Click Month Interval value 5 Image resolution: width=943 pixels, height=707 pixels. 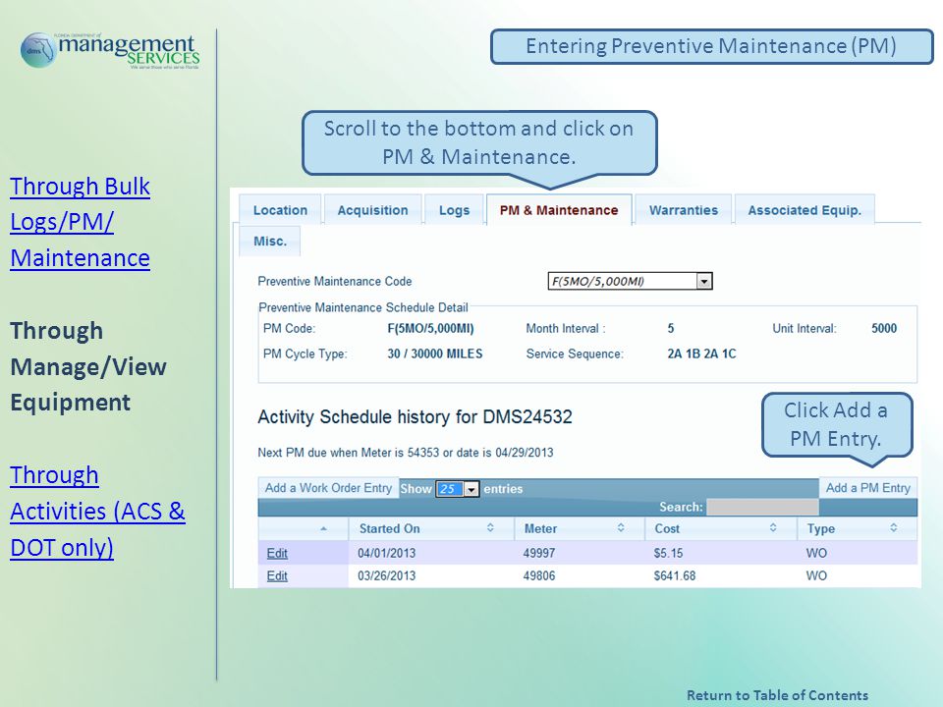(x=671, y=328)
